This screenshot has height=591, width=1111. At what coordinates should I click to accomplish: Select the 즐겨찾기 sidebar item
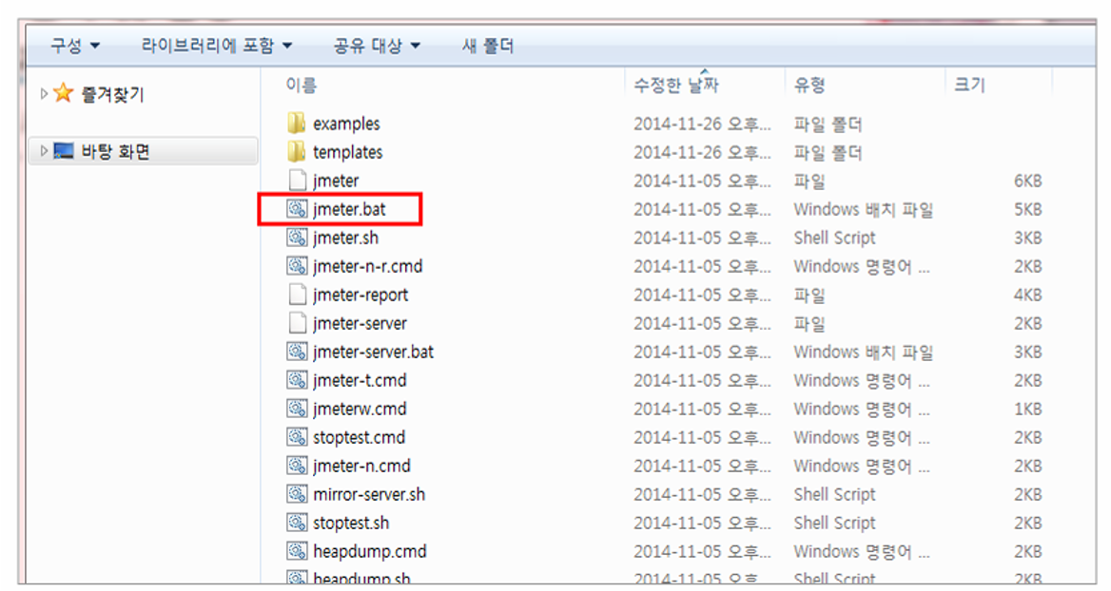click(112, 93)
